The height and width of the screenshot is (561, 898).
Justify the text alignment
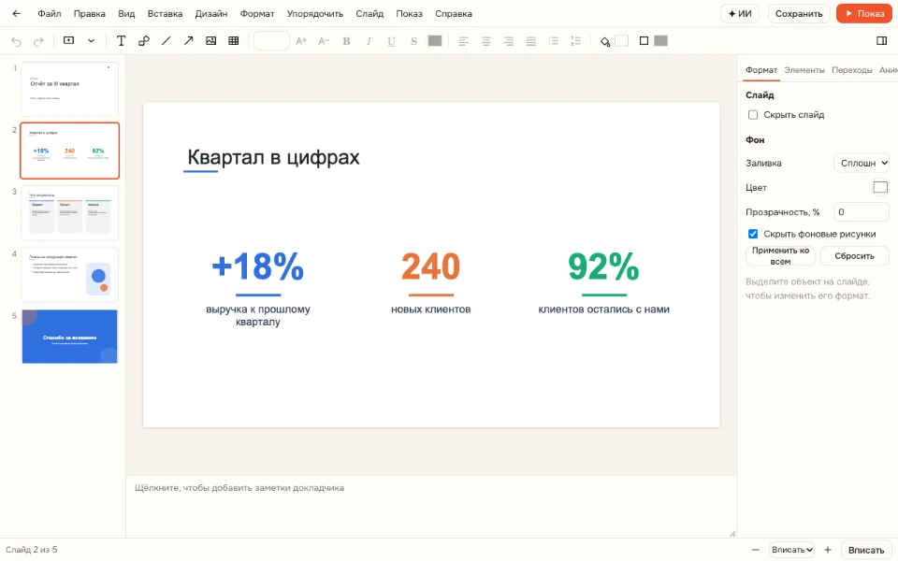pyautogui.click(x=531, y=40)
